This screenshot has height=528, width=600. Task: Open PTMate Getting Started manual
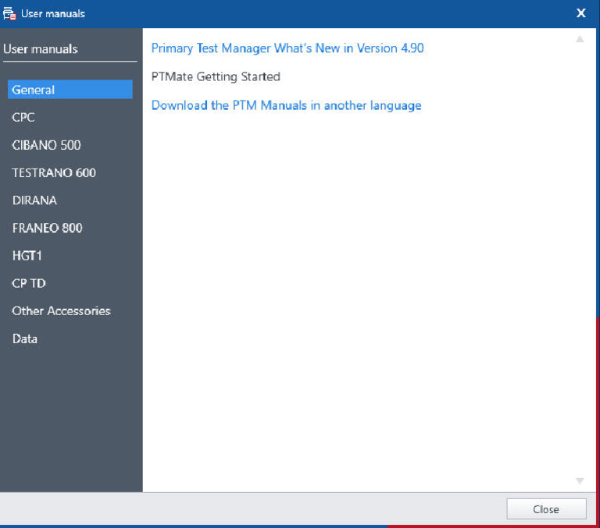coord(216,76)
